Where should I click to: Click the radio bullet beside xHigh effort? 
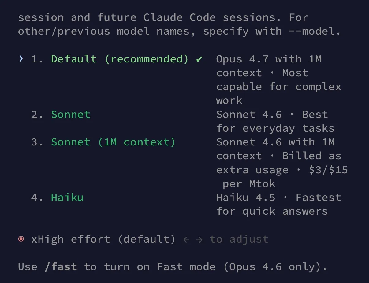coord(21,239)
